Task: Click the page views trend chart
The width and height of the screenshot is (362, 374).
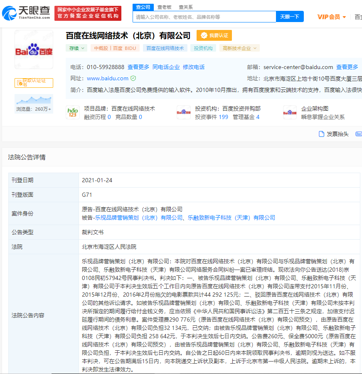Action: coord(34,100)
